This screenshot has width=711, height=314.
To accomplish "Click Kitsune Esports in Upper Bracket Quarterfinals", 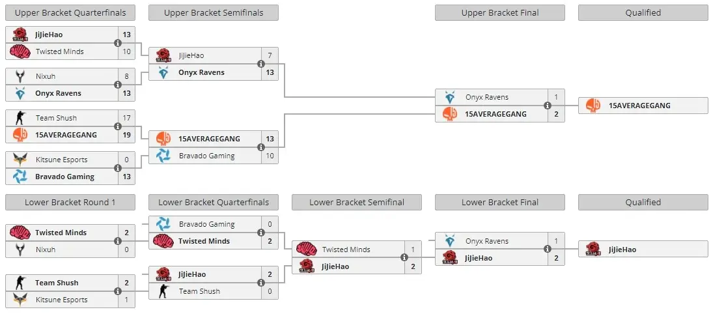I will (x=61, y=160).
